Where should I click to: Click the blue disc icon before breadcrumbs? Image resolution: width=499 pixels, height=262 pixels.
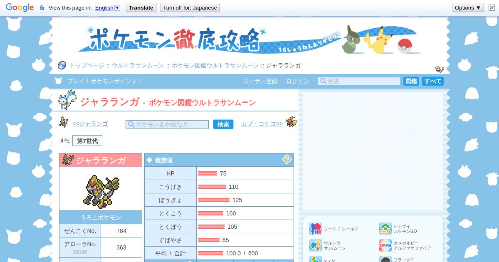(x=62, y=65)
